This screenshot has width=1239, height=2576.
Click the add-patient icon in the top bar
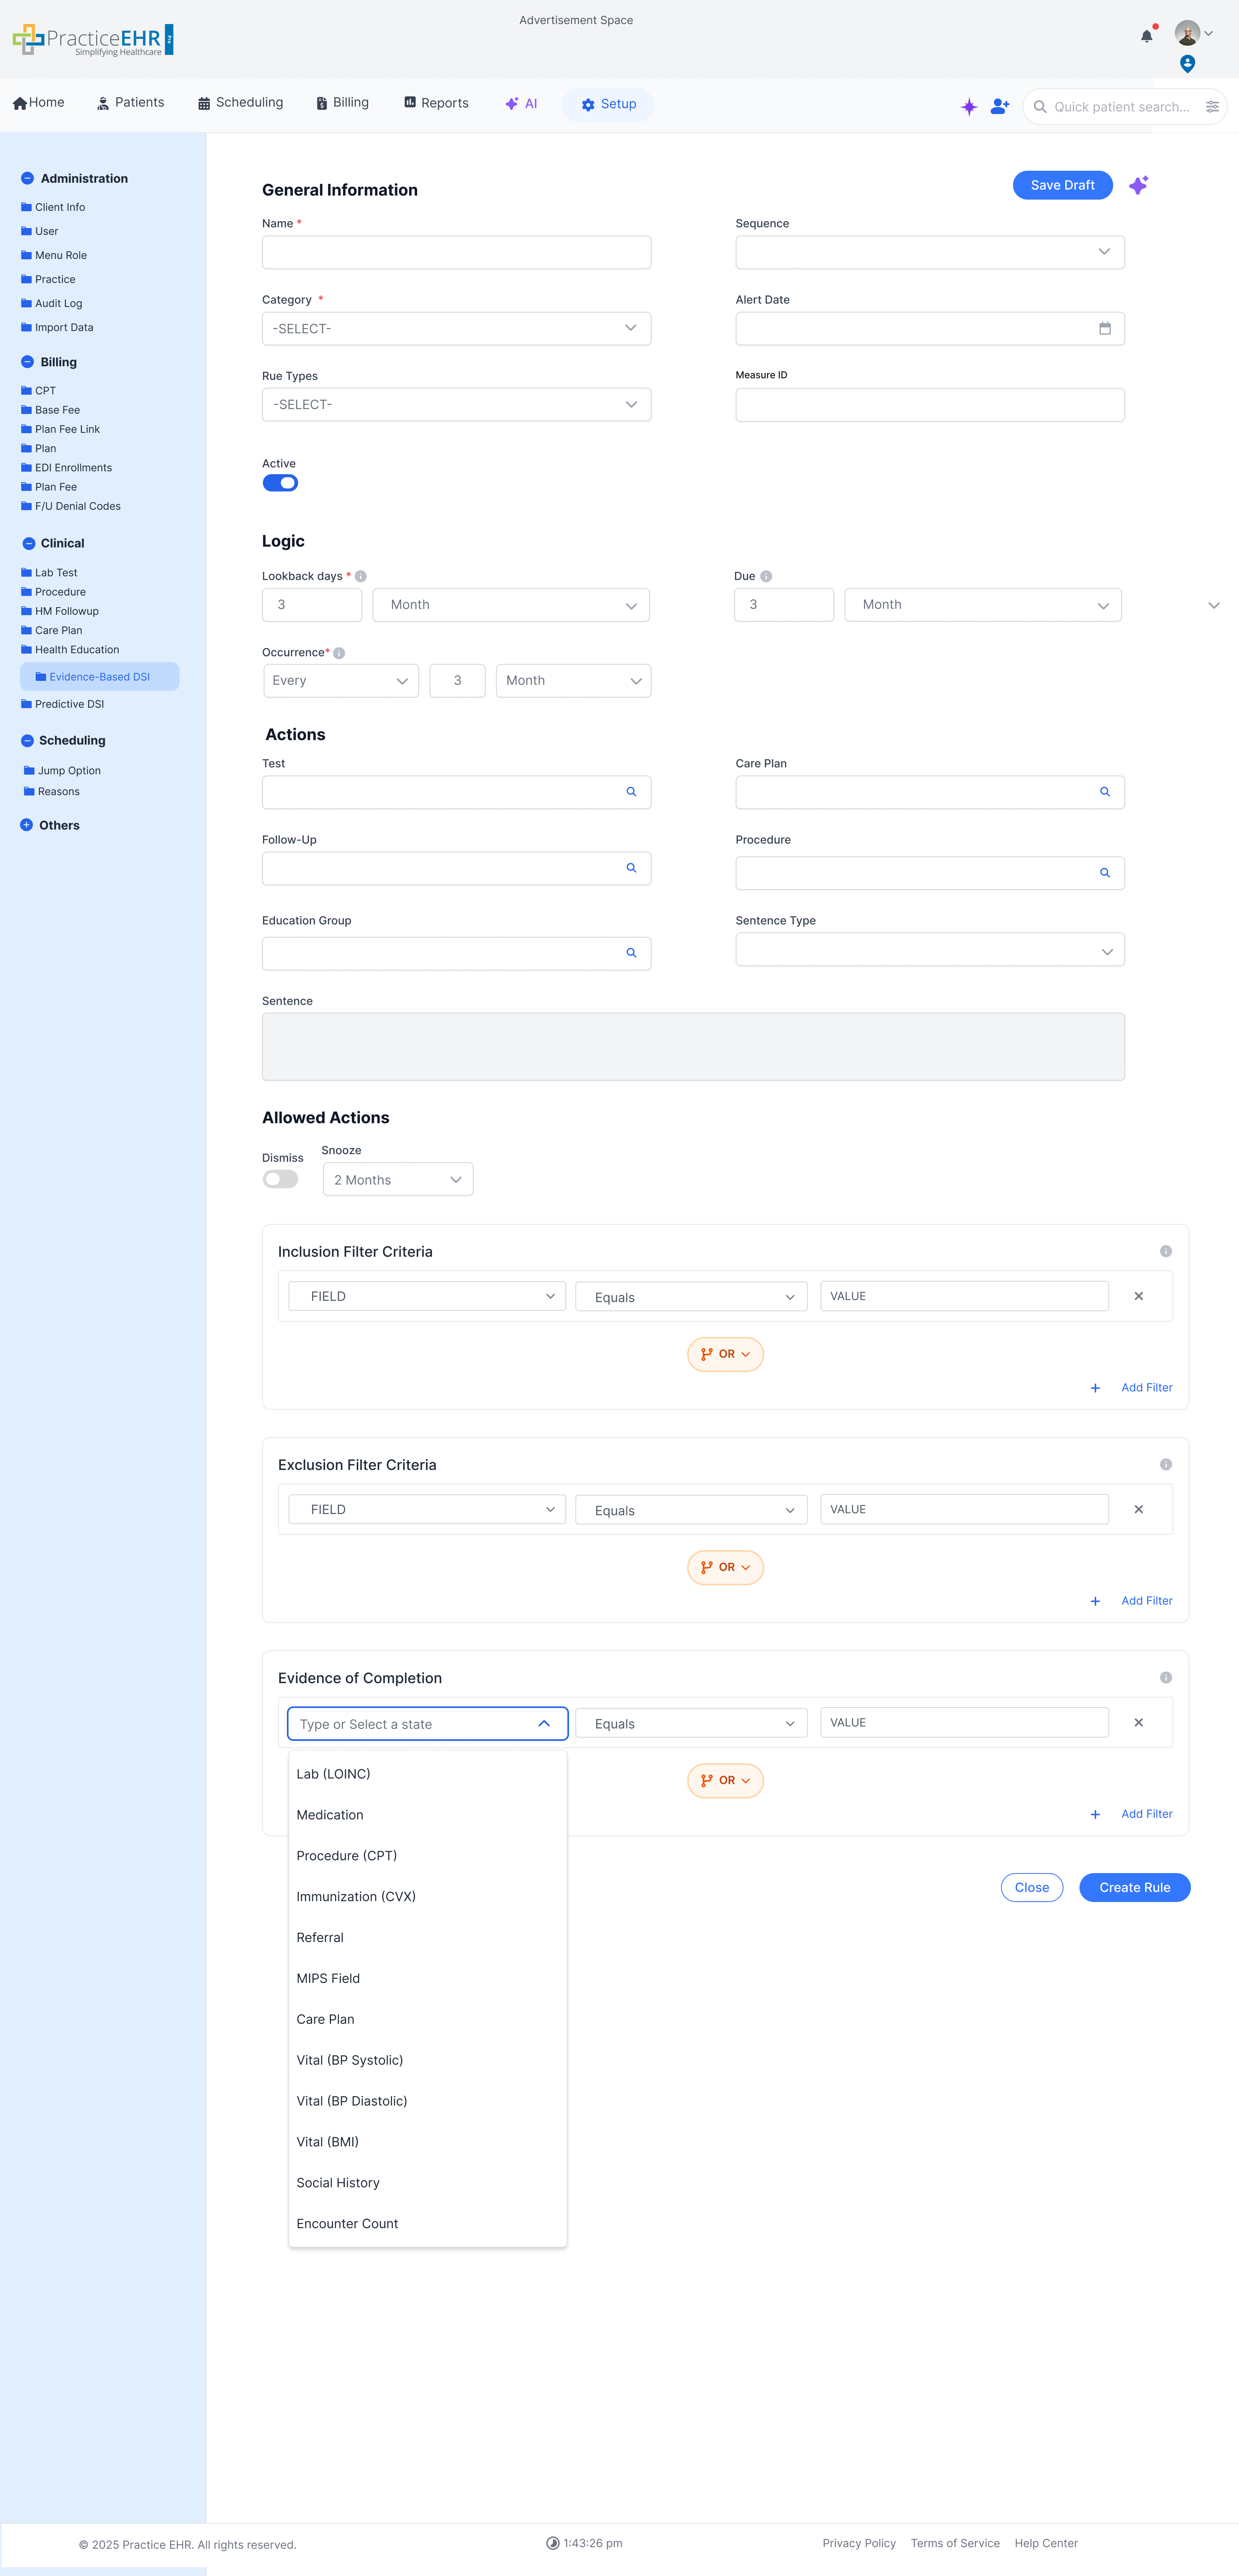999,106
